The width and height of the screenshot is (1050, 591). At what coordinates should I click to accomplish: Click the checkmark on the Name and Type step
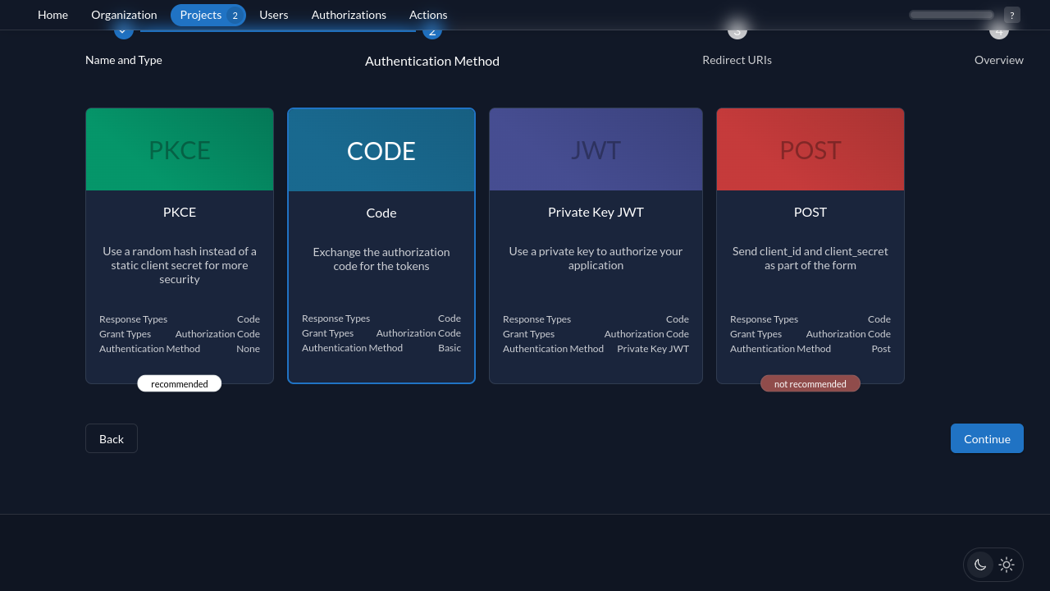(x=123, y=30)
